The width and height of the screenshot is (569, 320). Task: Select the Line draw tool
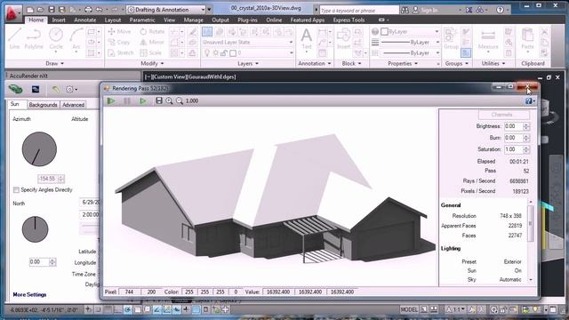coord(14,38)
